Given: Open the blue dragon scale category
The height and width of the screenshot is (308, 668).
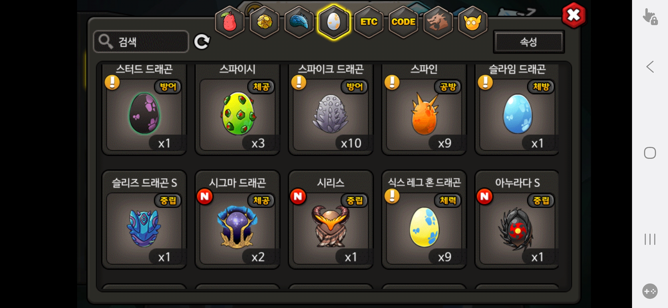Looking at the screenshot, I should click(299, 22).
